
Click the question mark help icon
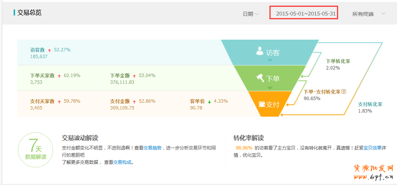[x=344, y=92]
